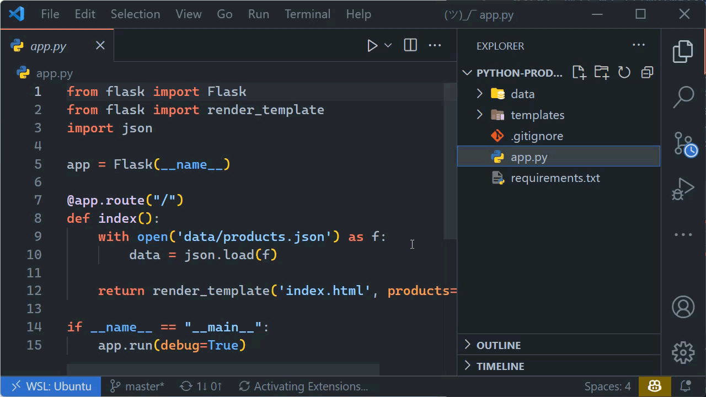Collapse all folders in Explorer
Screen dimensions: 706x397
coord(646,72)
